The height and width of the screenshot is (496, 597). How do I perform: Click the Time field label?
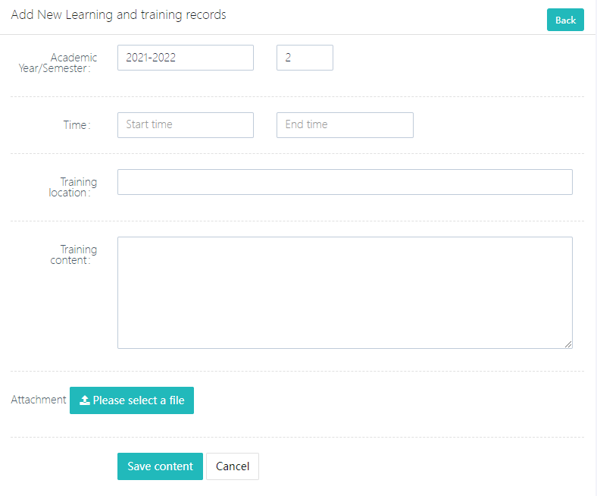pyautogui.click(x=77, y=125)
